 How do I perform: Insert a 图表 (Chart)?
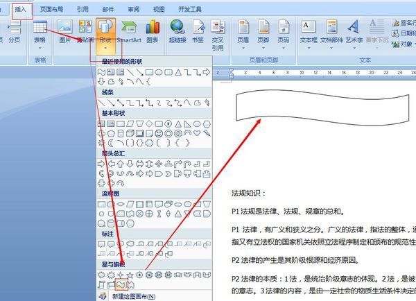coord(153,31)
